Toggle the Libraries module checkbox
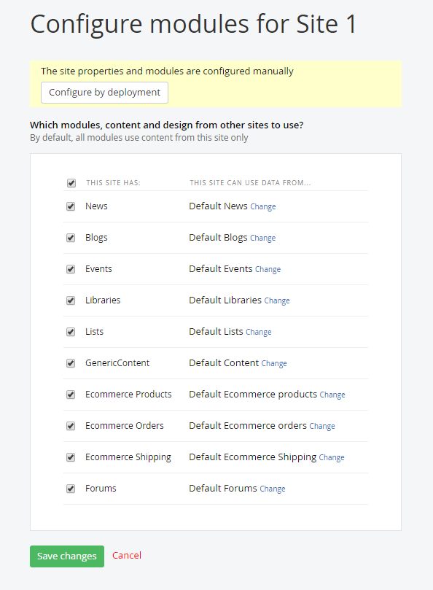433x590 pixels. click(x=71, y=300)
